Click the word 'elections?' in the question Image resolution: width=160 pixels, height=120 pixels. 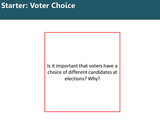coord(76,79)
